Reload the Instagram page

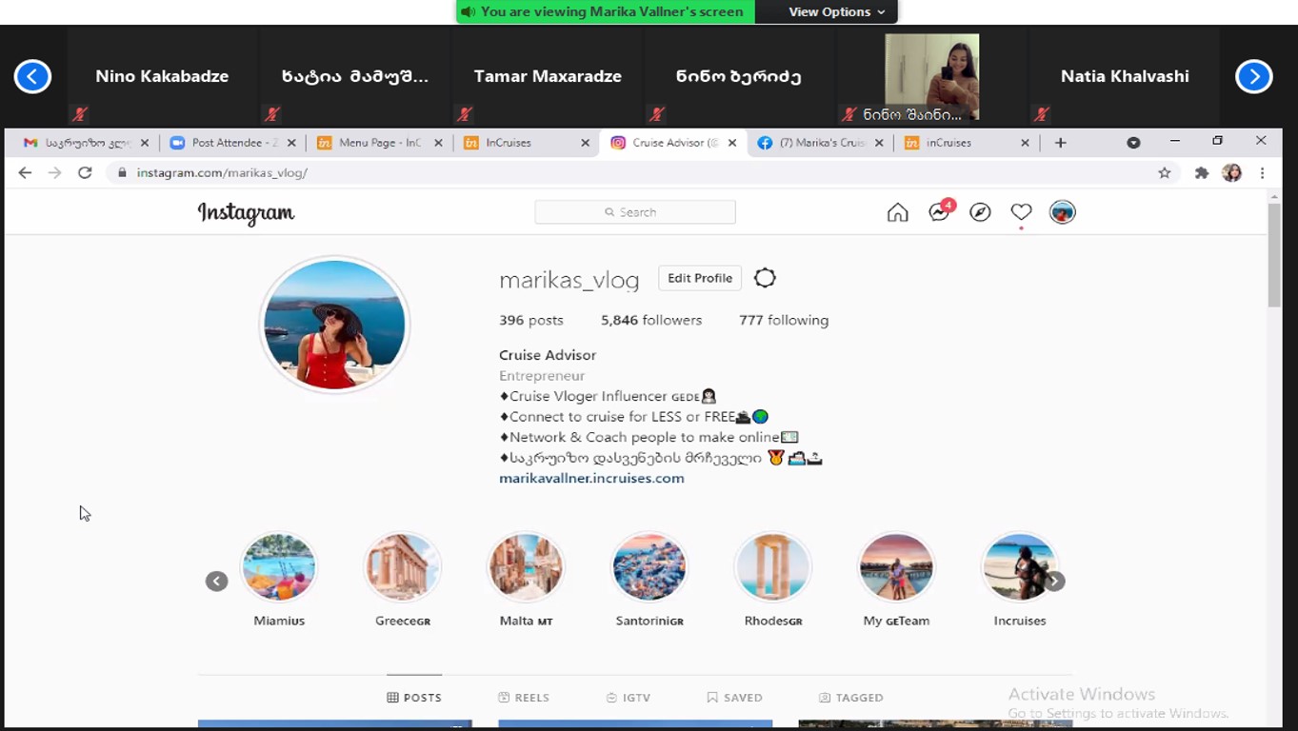[85, 172]
